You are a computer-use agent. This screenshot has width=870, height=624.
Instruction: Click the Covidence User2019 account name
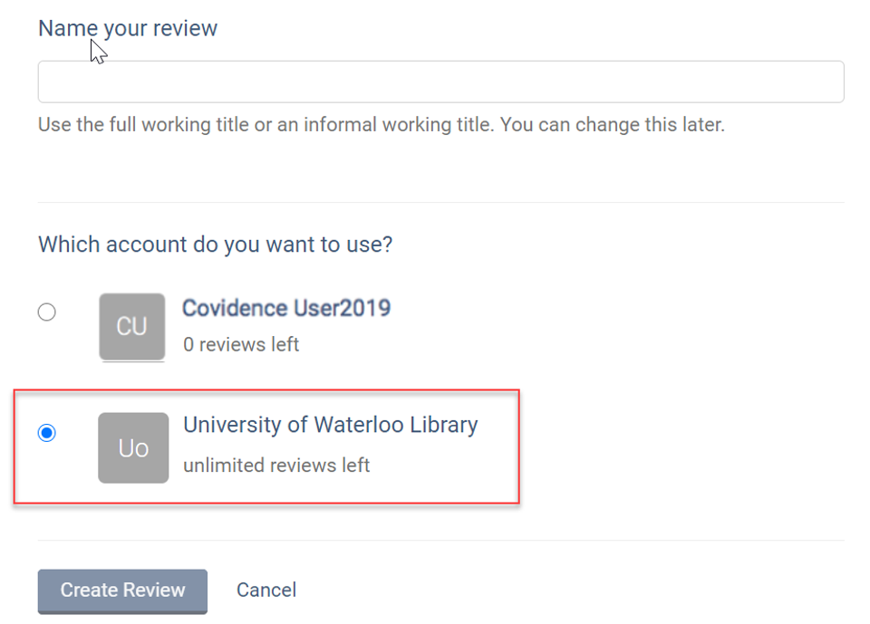(286, 308)
